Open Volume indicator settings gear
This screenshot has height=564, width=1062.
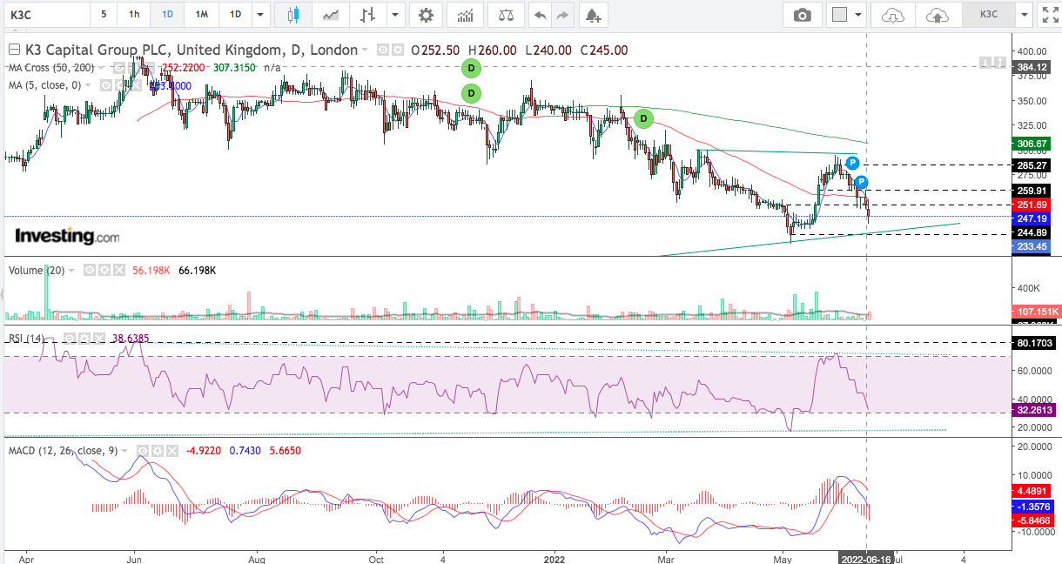[104, 271]
